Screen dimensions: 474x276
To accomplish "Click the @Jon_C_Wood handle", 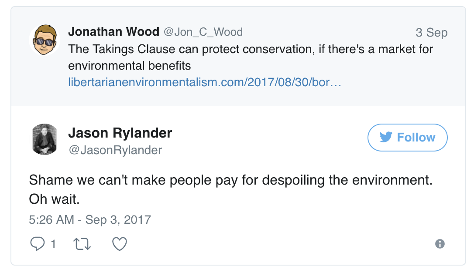I will [203, 32].
